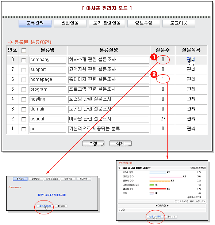The image size is (215, 225).
Task: Click the red number 2 marker
Action: tap(154, 75)
